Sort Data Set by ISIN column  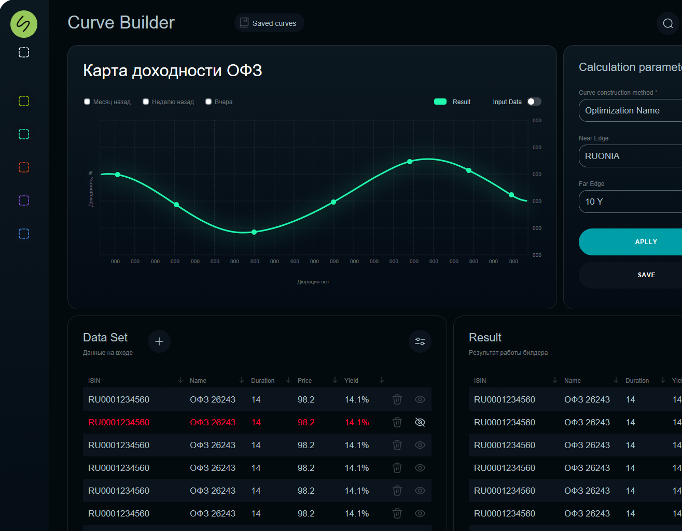click(x=180, y=380)
